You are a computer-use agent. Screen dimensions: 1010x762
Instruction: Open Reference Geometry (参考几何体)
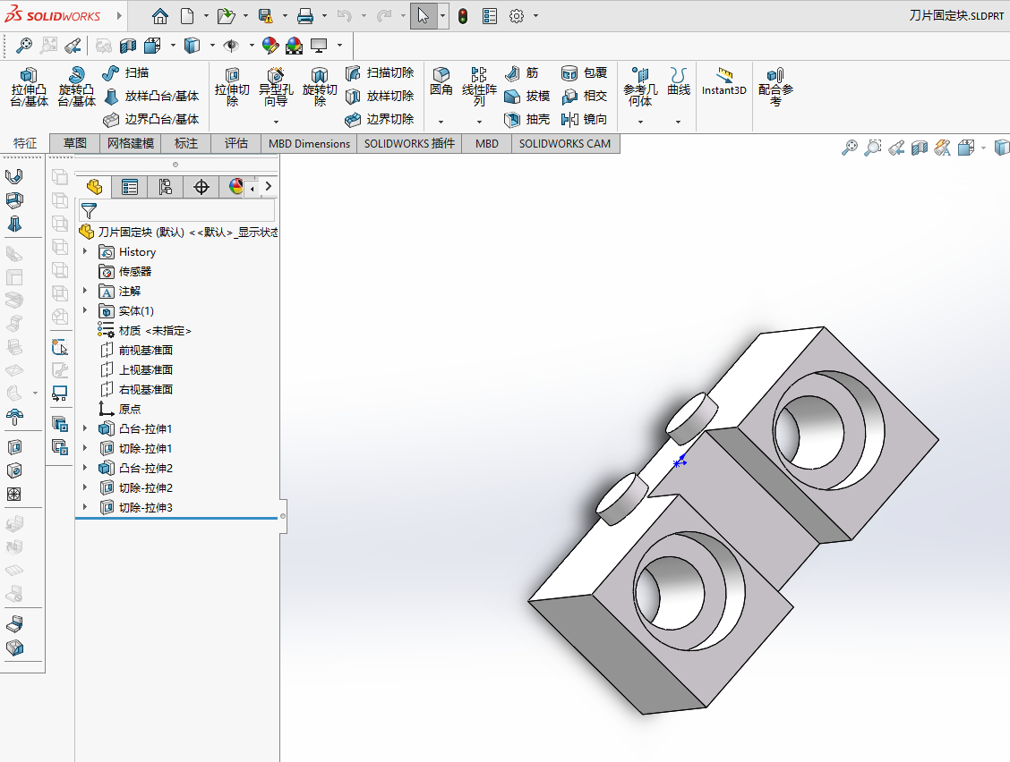point(640,87)
